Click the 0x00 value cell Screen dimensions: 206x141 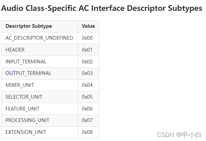click(88, 38)
